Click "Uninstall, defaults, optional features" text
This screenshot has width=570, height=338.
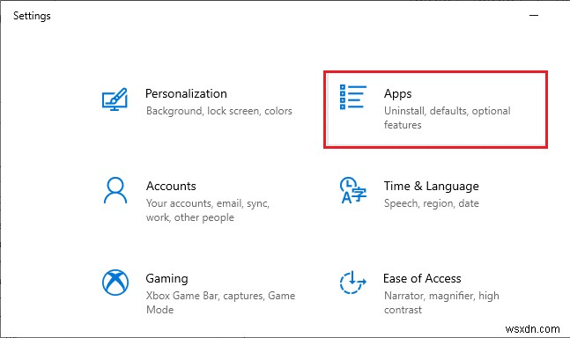pyautogui.click(x=448, y=118)
